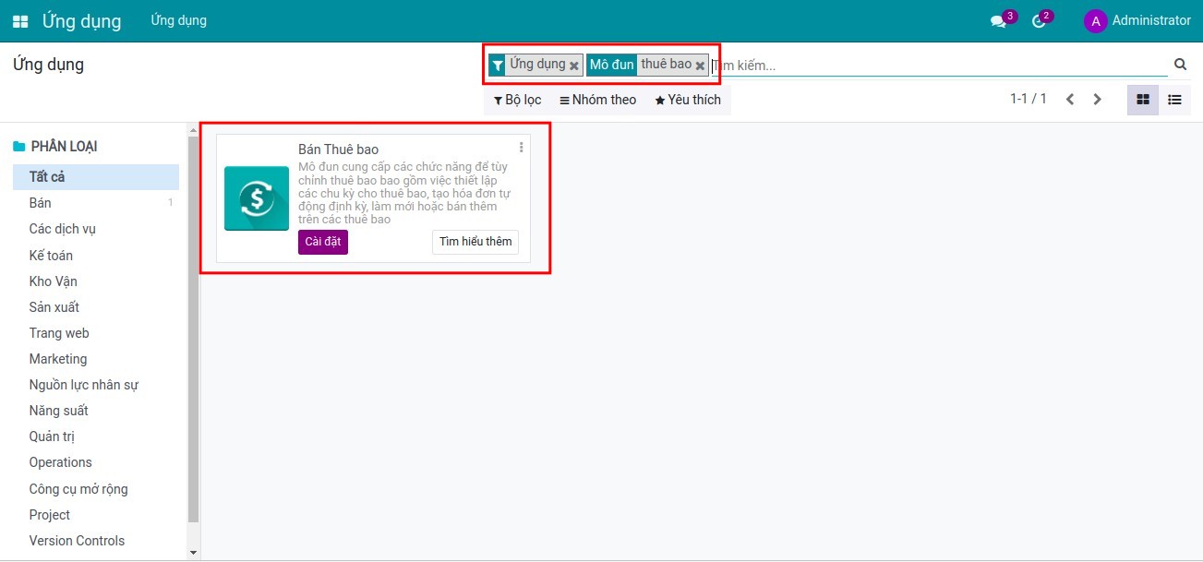
Task: Open the Yêu thích favorites dropdown
Action: 688,100
